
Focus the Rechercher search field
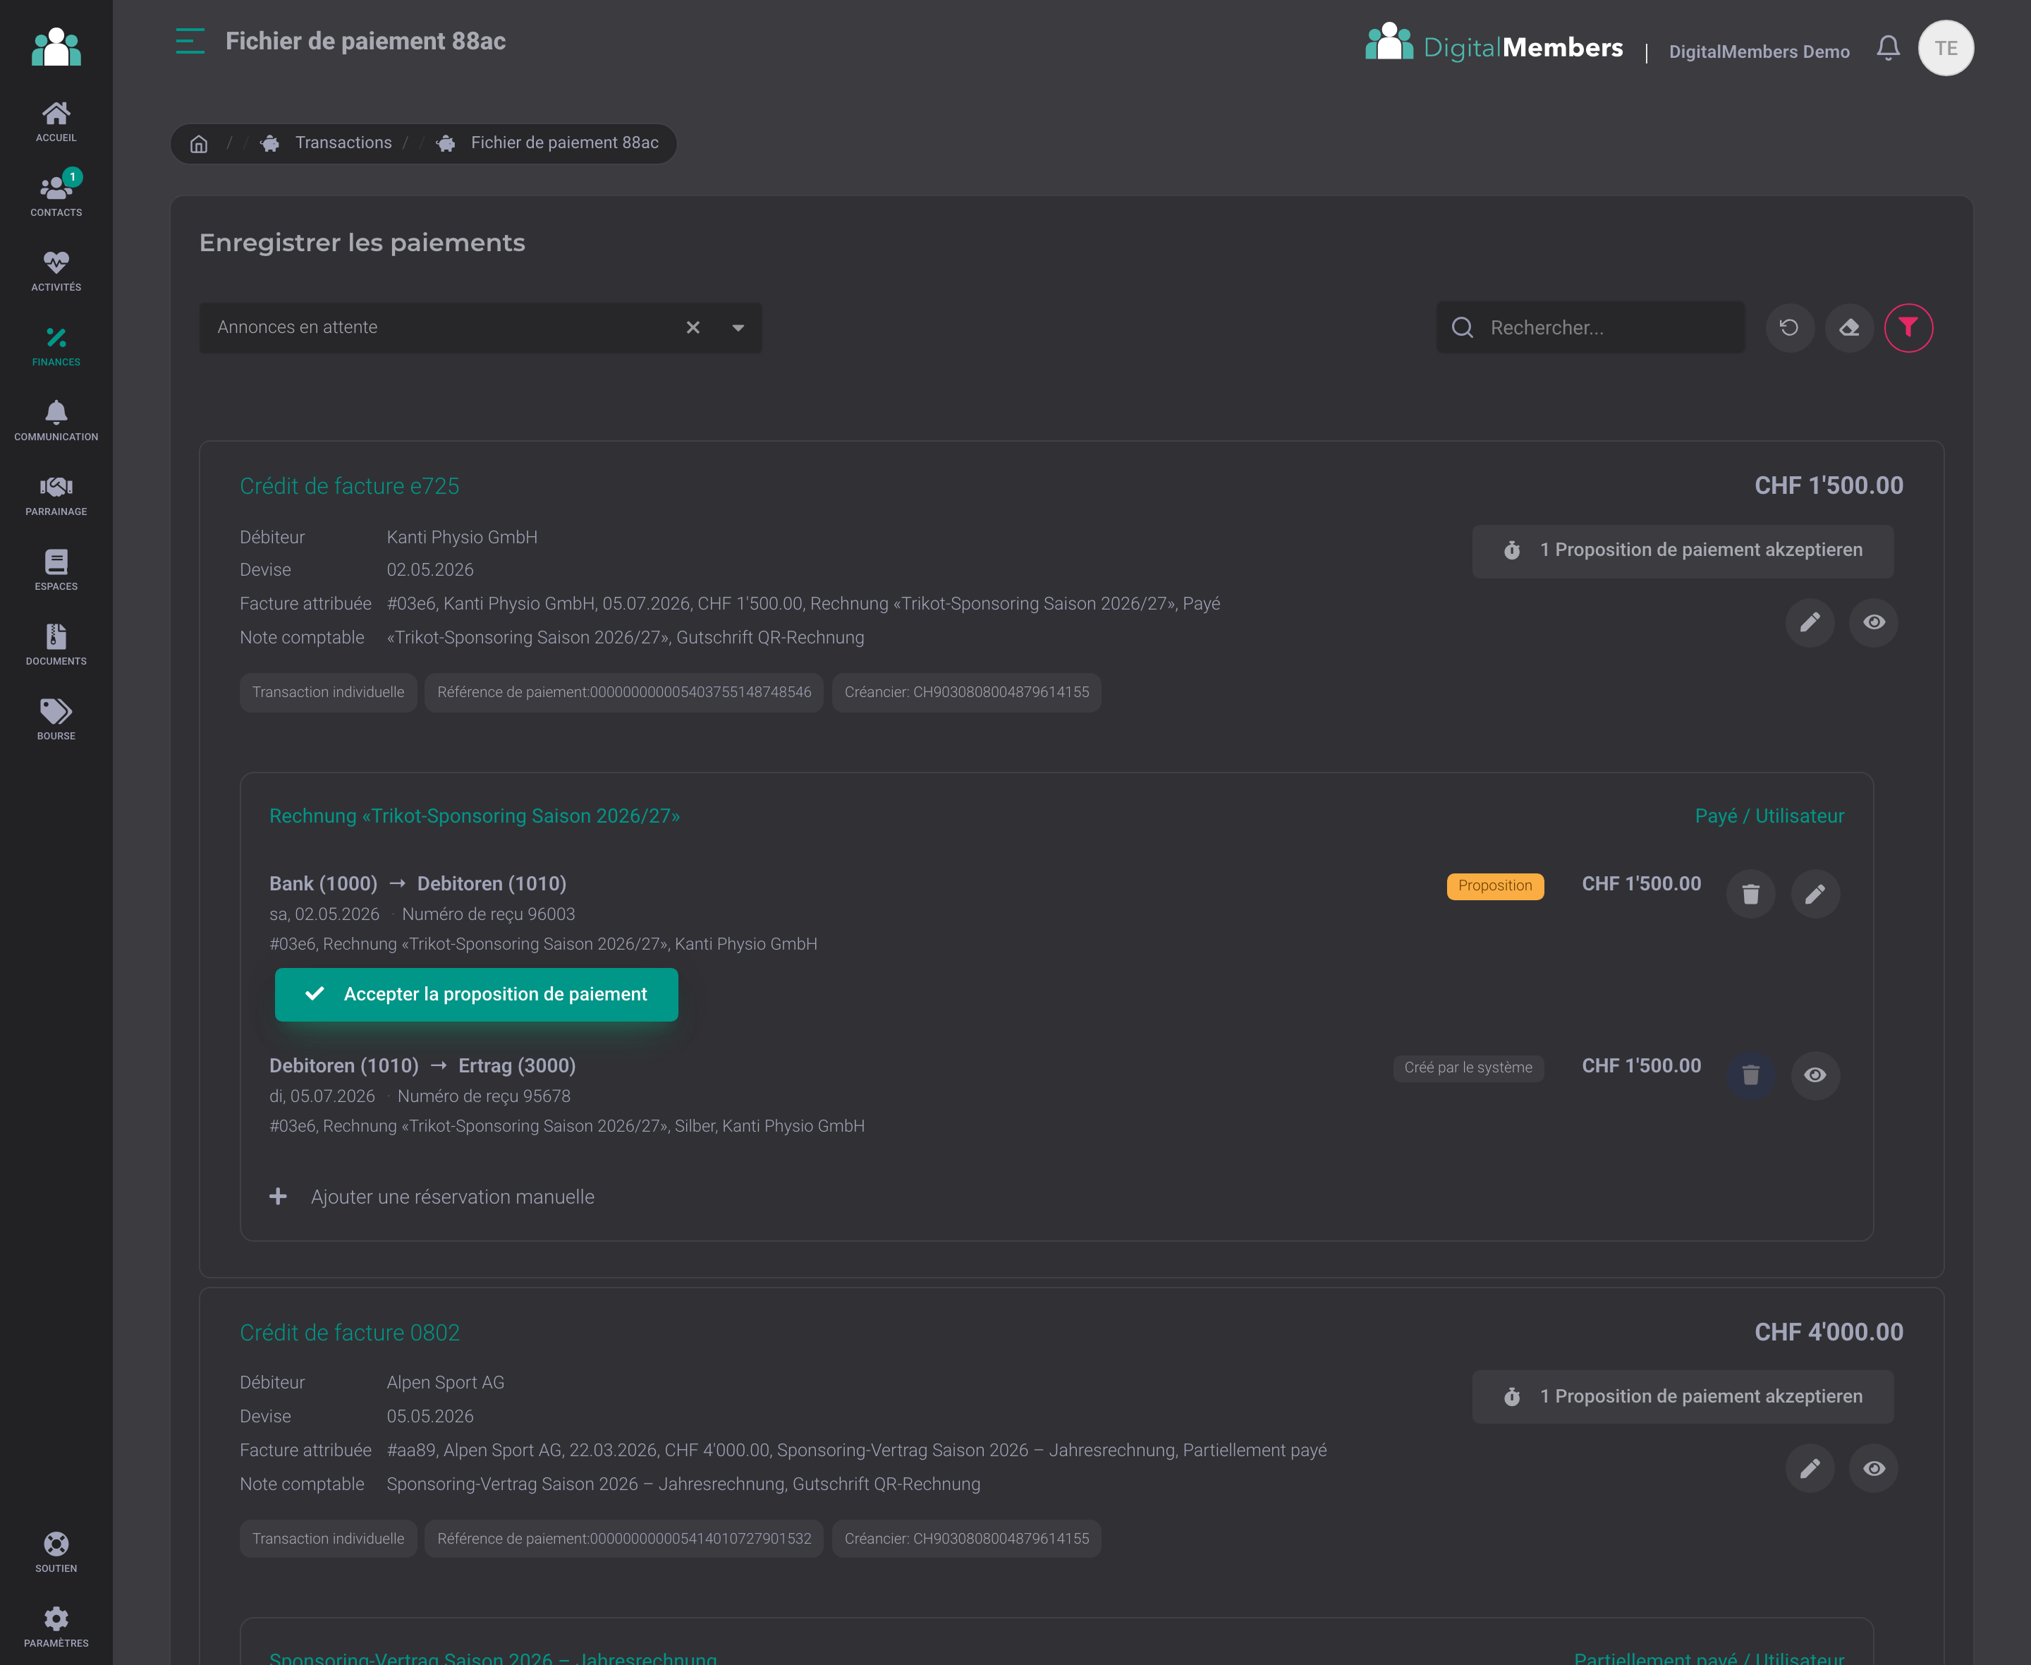pos(1590,328)
